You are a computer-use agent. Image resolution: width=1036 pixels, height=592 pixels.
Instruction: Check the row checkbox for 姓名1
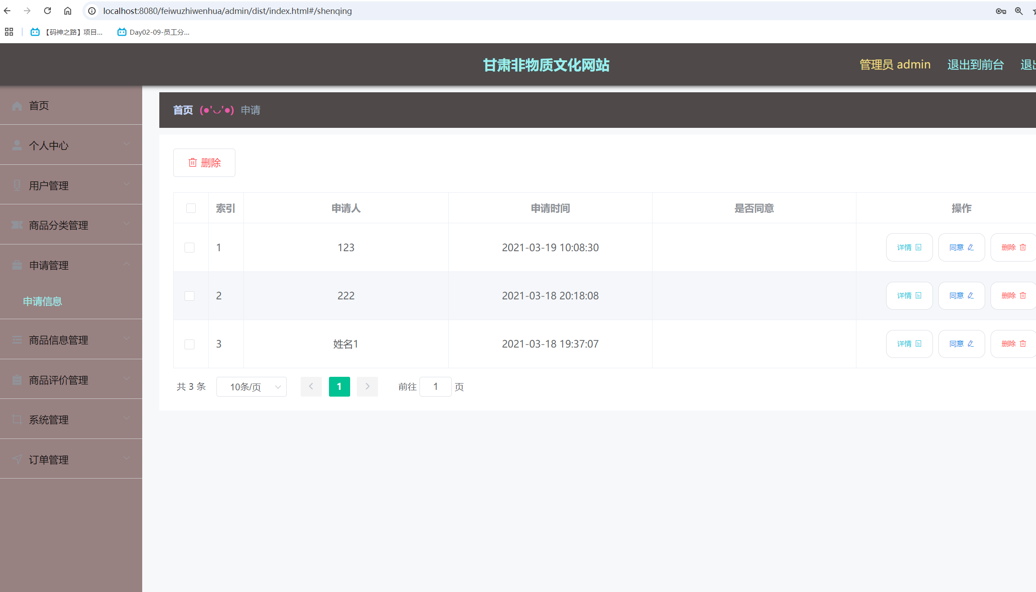pos(189,344)
